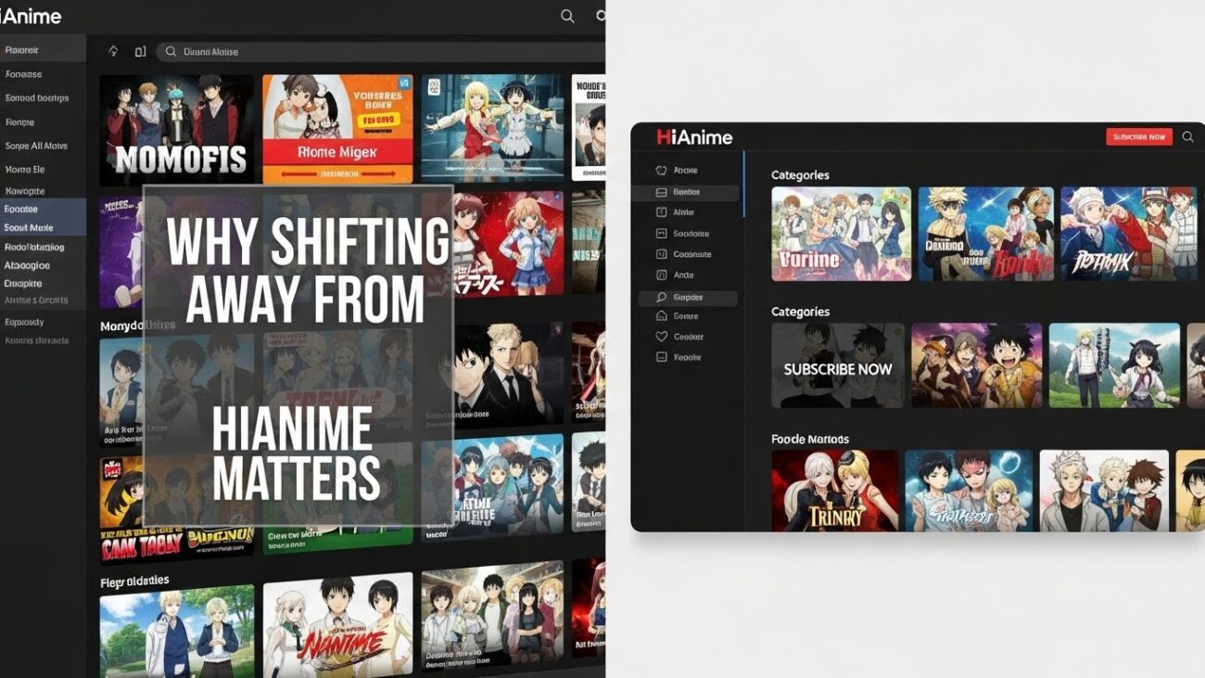Select the house-shaped genre icon in the right sidebar
The image size is (1205, 678).
662,315
